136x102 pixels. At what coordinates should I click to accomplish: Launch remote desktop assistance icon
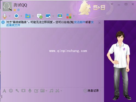pyautogui.click(x=48, y=16)
